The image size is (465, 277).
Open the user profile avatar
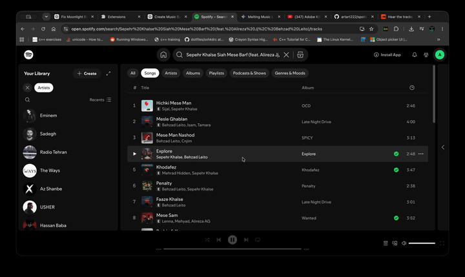point(440,55)
